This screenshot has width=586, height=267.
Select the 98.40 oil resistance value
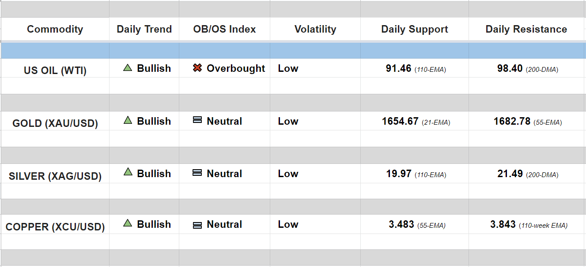tap(510, 68)
